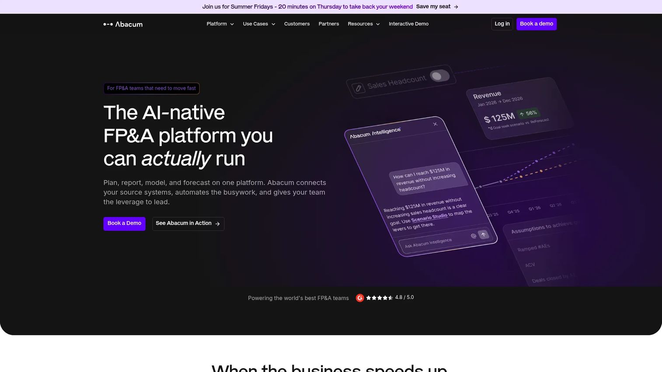Click See Abacum in Action button
Viewport: 662px width, 372px height.
tap(188, 223)
